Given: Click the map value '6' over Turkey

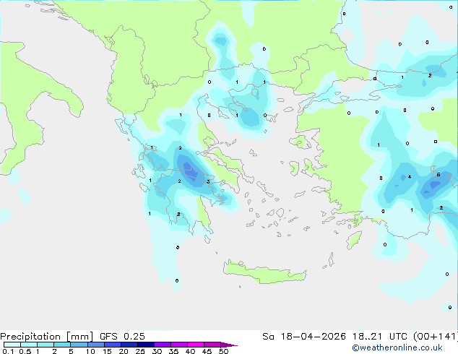Looking at the screenshot, I should (x=438, y=175).
